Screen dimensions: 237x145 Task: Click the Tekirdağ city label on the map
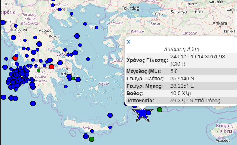pyautogui.click(x=130, y=8)
